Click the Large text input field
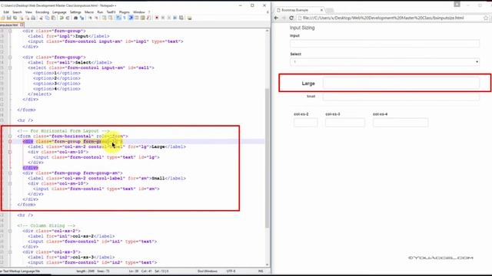 [401, 84]
